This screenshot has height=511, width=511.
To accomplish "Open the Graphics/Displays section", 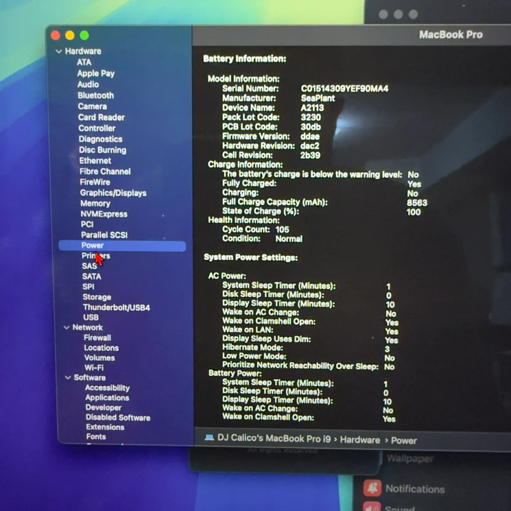I will click(x=113, y=193).
